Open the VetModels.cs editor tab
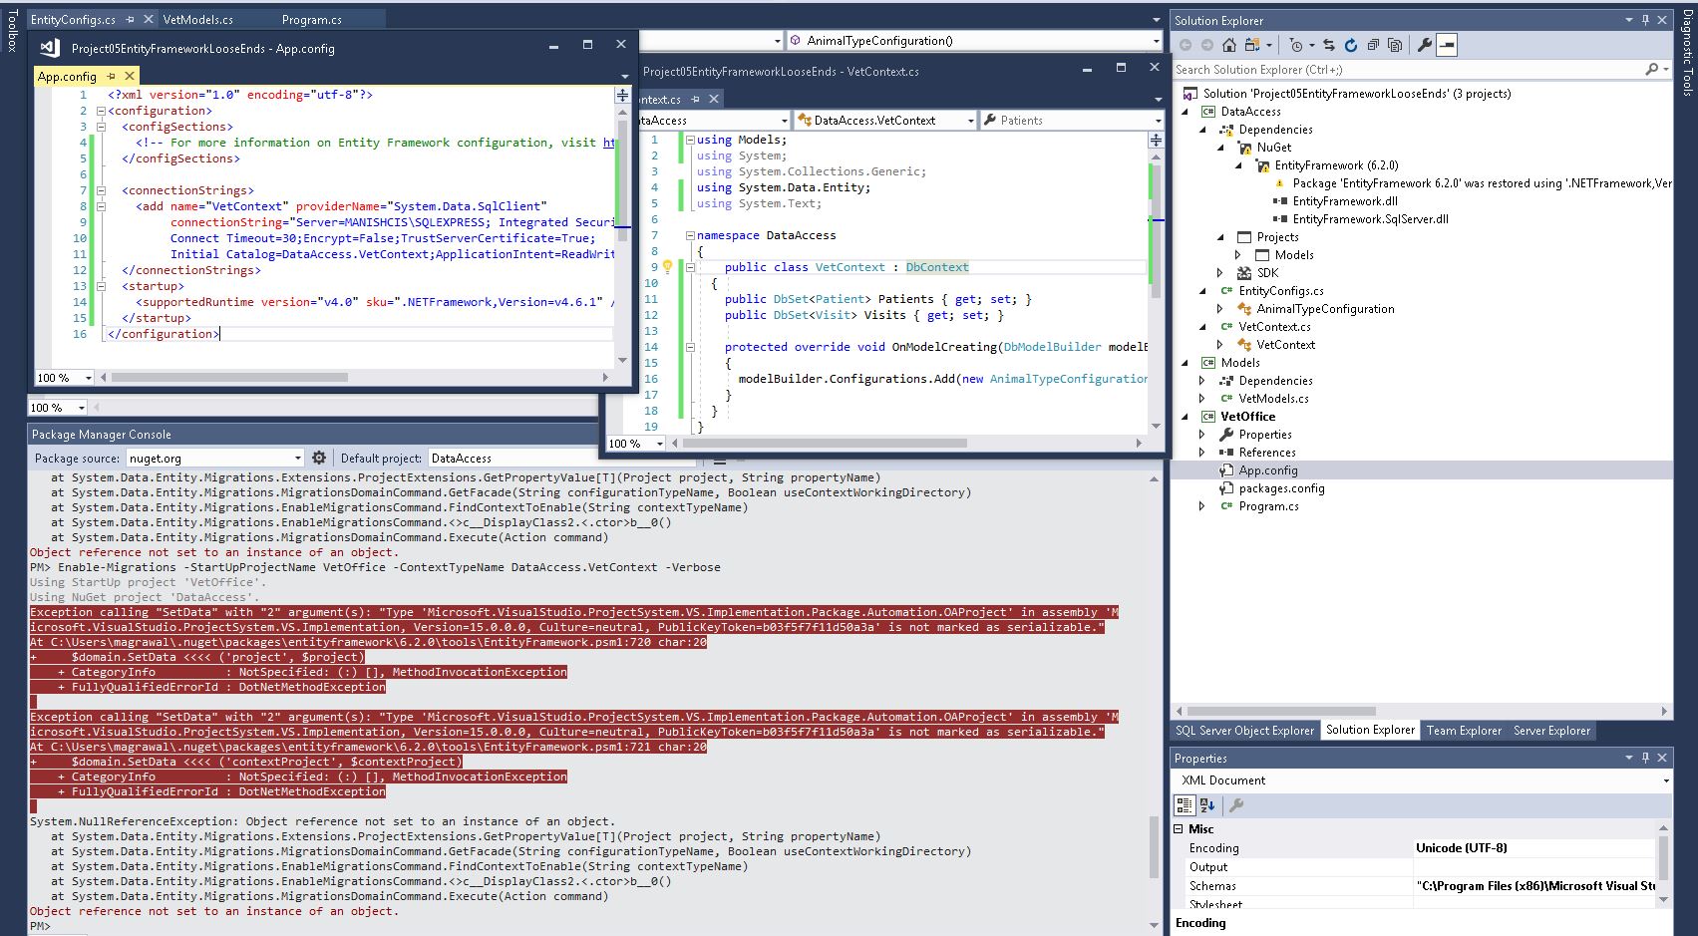Viewport: 1698px width, 936px height. (x=197, y=19)
